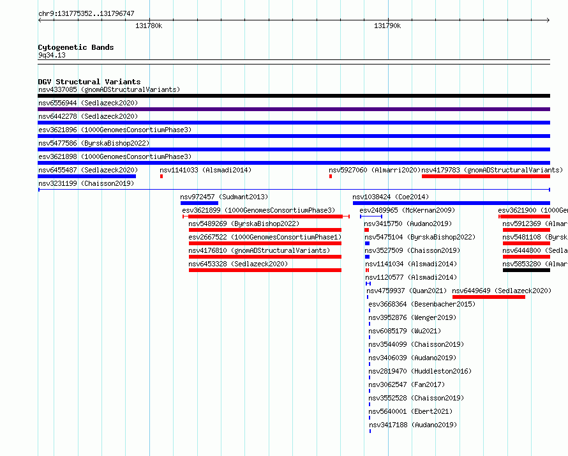Image resolution: width=568 pixels, height=456 pixels.
Task: Open the nsv6444800 variant label
Action: [535, 250]
